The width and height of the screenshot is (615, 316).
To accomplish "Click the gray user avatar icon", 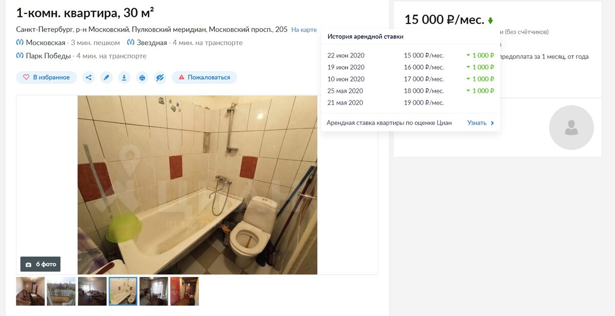I will 571,128.
